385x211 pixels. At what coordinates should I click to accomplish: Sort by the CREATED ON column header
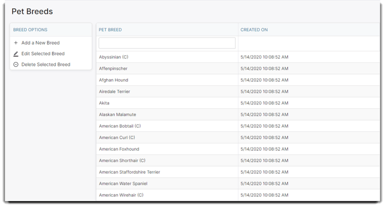pyautogui.click(x=254, y=30)
